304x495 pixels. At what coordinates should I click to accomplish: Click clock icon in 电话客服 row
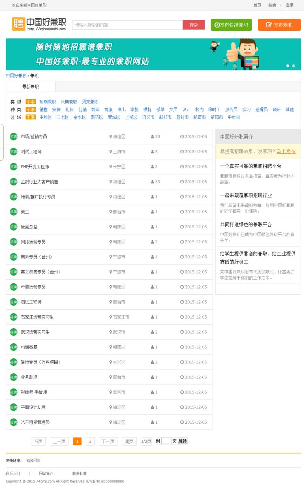182,347
